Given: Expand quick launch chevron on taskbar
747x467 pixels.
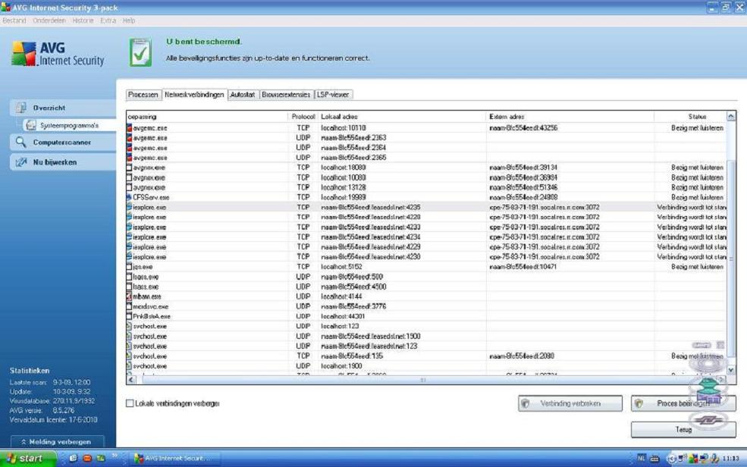Looking at the screenshot, I should click(x=115, y=457).
